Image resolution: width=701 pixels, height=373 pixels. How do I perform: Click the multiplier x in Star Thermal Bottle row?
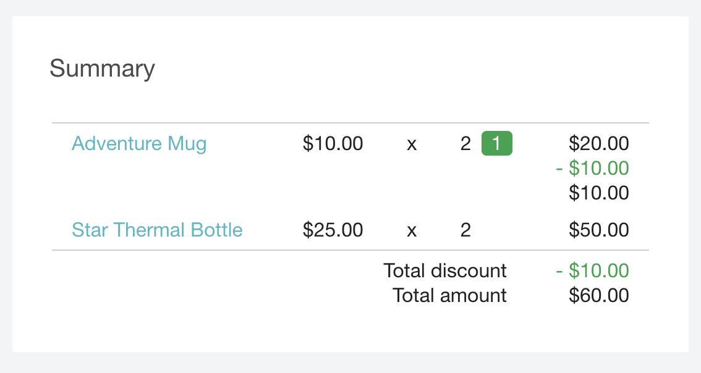(x=412, y=231)
